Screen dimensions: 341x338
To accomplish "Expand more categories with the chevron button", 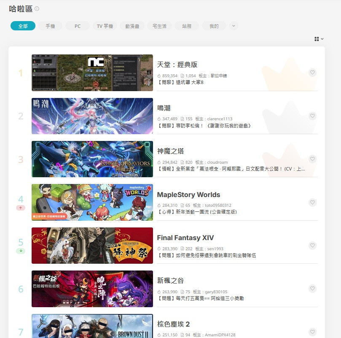I will [x=234, y=26].
